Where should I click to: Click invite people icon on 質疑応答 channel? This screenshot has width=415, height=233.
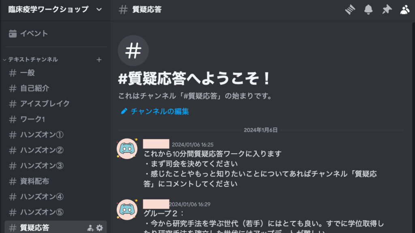tap(90, 228)
